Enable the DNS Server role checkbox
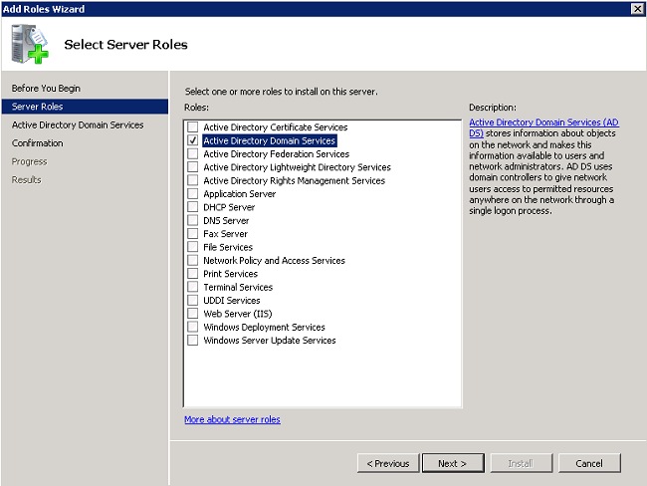 192,221
